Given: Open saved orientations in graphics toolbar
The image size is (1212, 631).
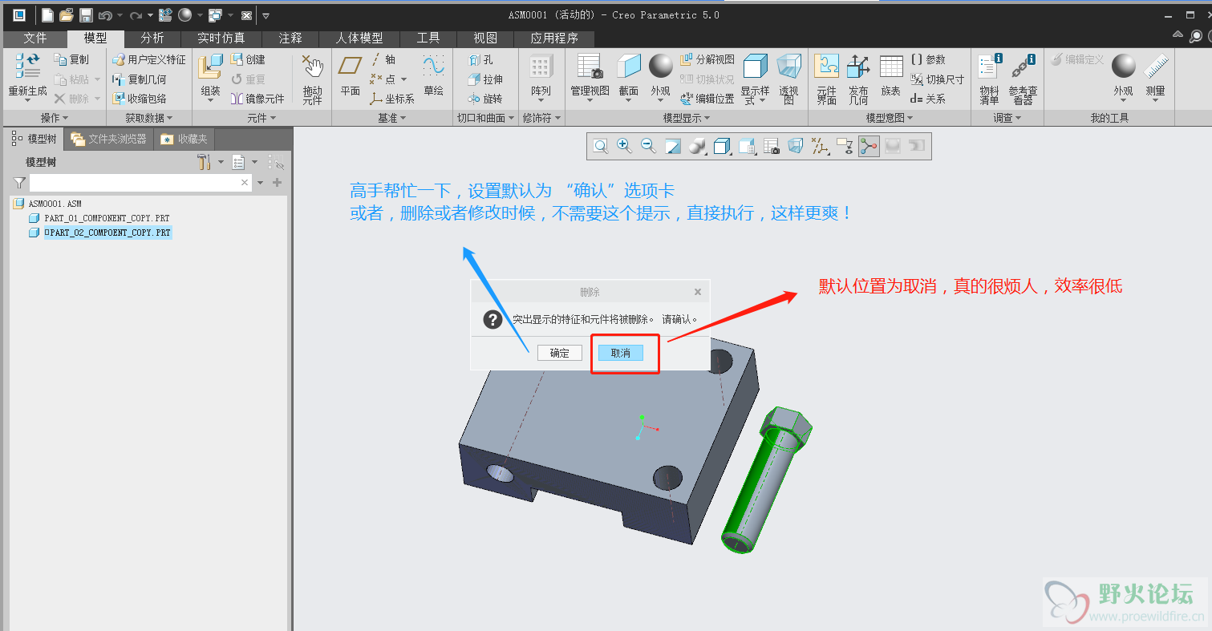Looking at the screenshot, I should pos(746,146).
